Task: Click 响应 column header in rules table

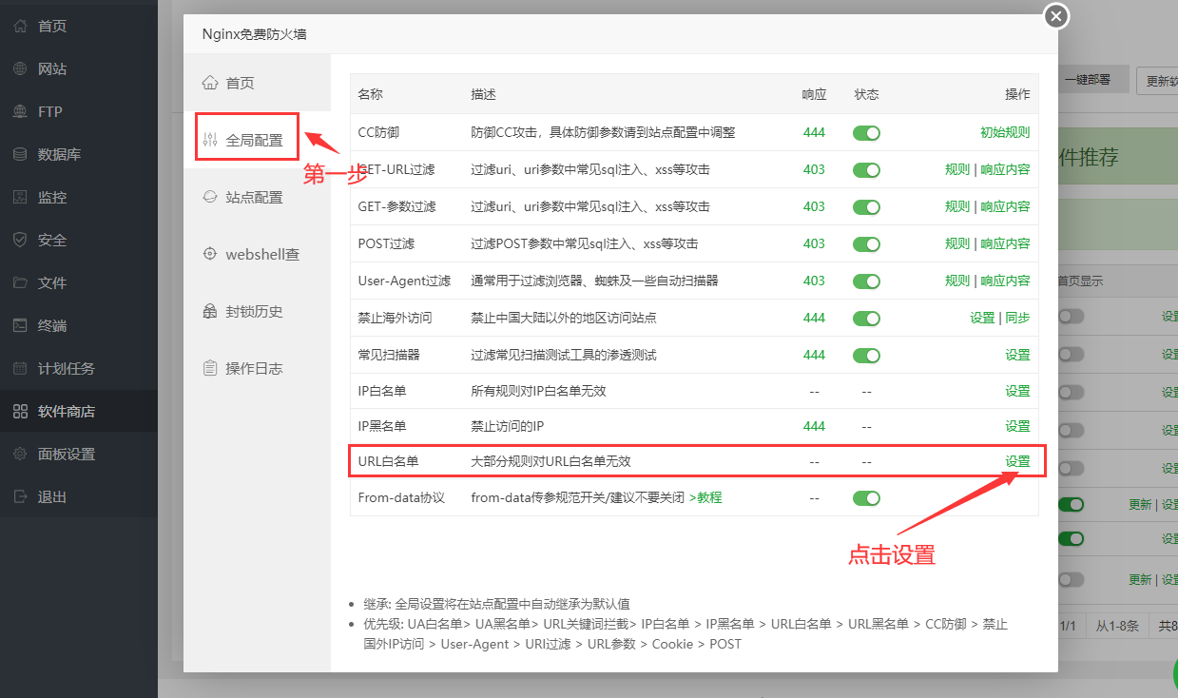Action: click(x=814, y=95)
